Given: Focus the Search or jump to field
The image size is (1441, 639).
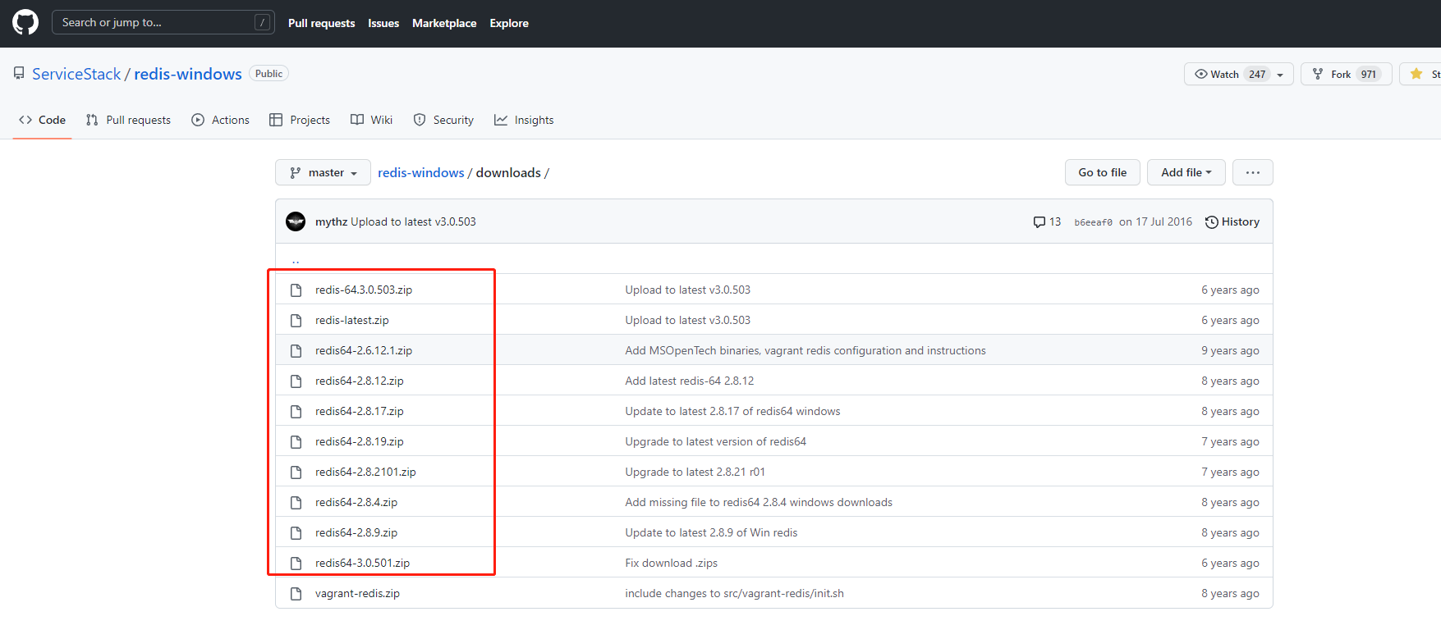Looking at the screenshot, I should [163, 22].
